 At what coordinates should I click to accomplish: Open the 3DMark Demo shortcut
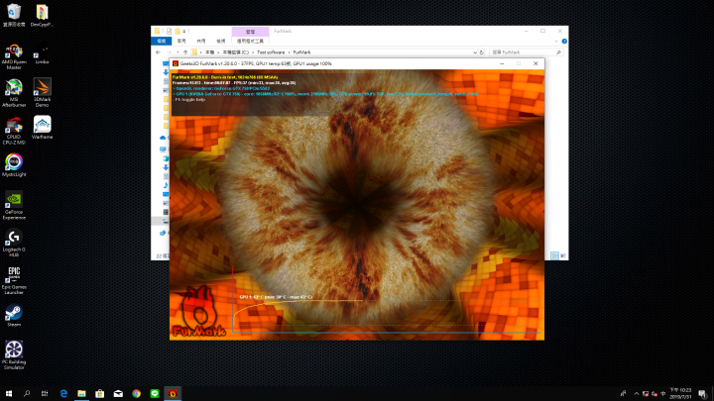click(42, 93)
